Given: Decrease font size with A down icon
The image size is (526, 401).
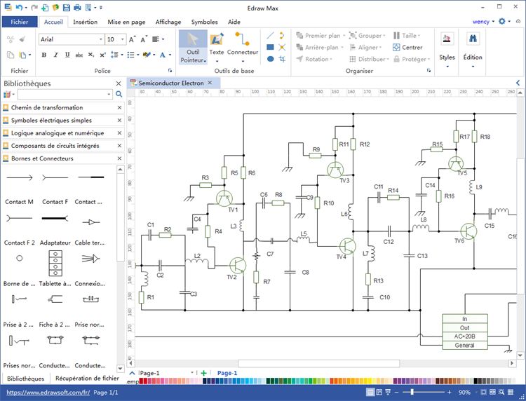Looking at the screenshot, I should click(144, 39).
